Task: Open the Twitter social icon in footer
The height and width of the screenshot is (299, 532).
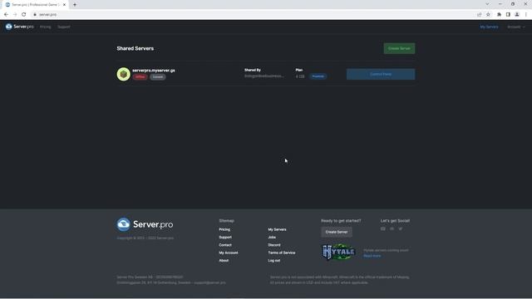Action: pos(401,229)
